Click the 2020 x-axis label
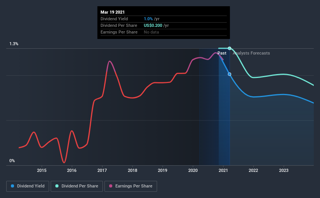The image size is (320, 198). point(193,170)
